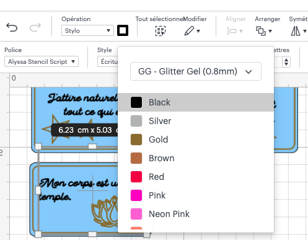Open the Stylo operation dropdown
The height and width of the screenshot is (240, 308).
point(87,30)
